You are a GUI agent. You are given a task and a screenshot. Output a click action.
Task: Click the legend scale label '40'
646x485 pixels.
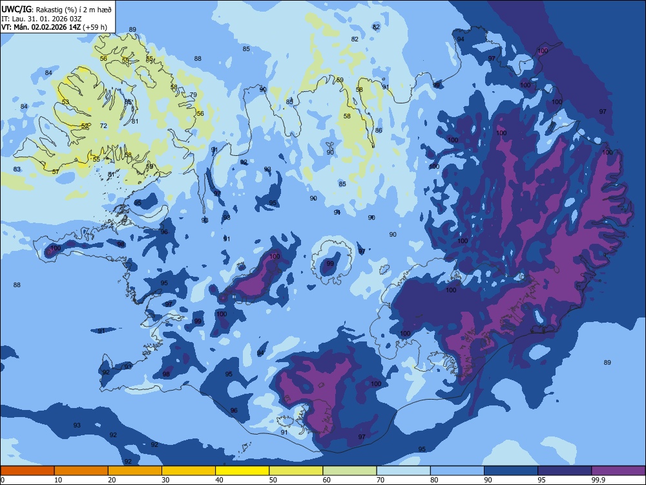pyautogui.click(x=219, y=480)
